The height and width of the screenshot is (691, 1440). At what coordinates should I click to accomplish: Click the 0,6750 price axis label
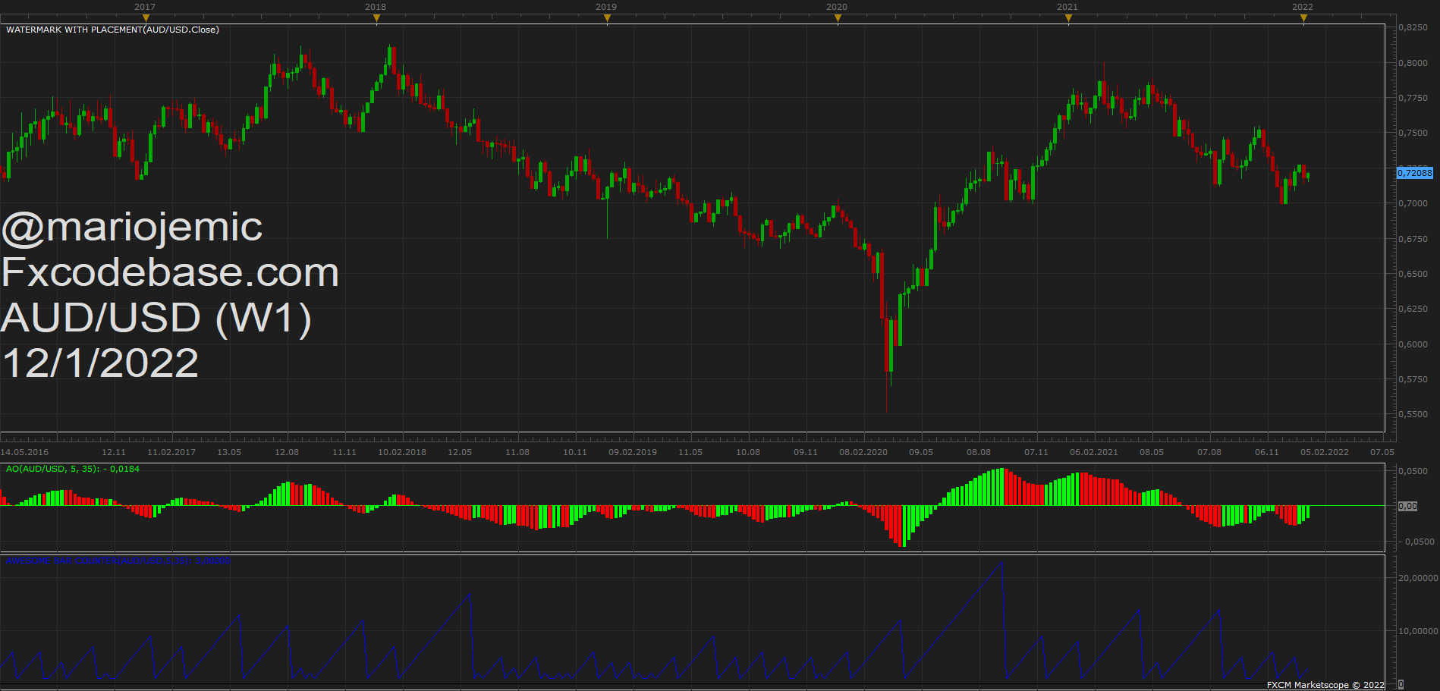1413,239
